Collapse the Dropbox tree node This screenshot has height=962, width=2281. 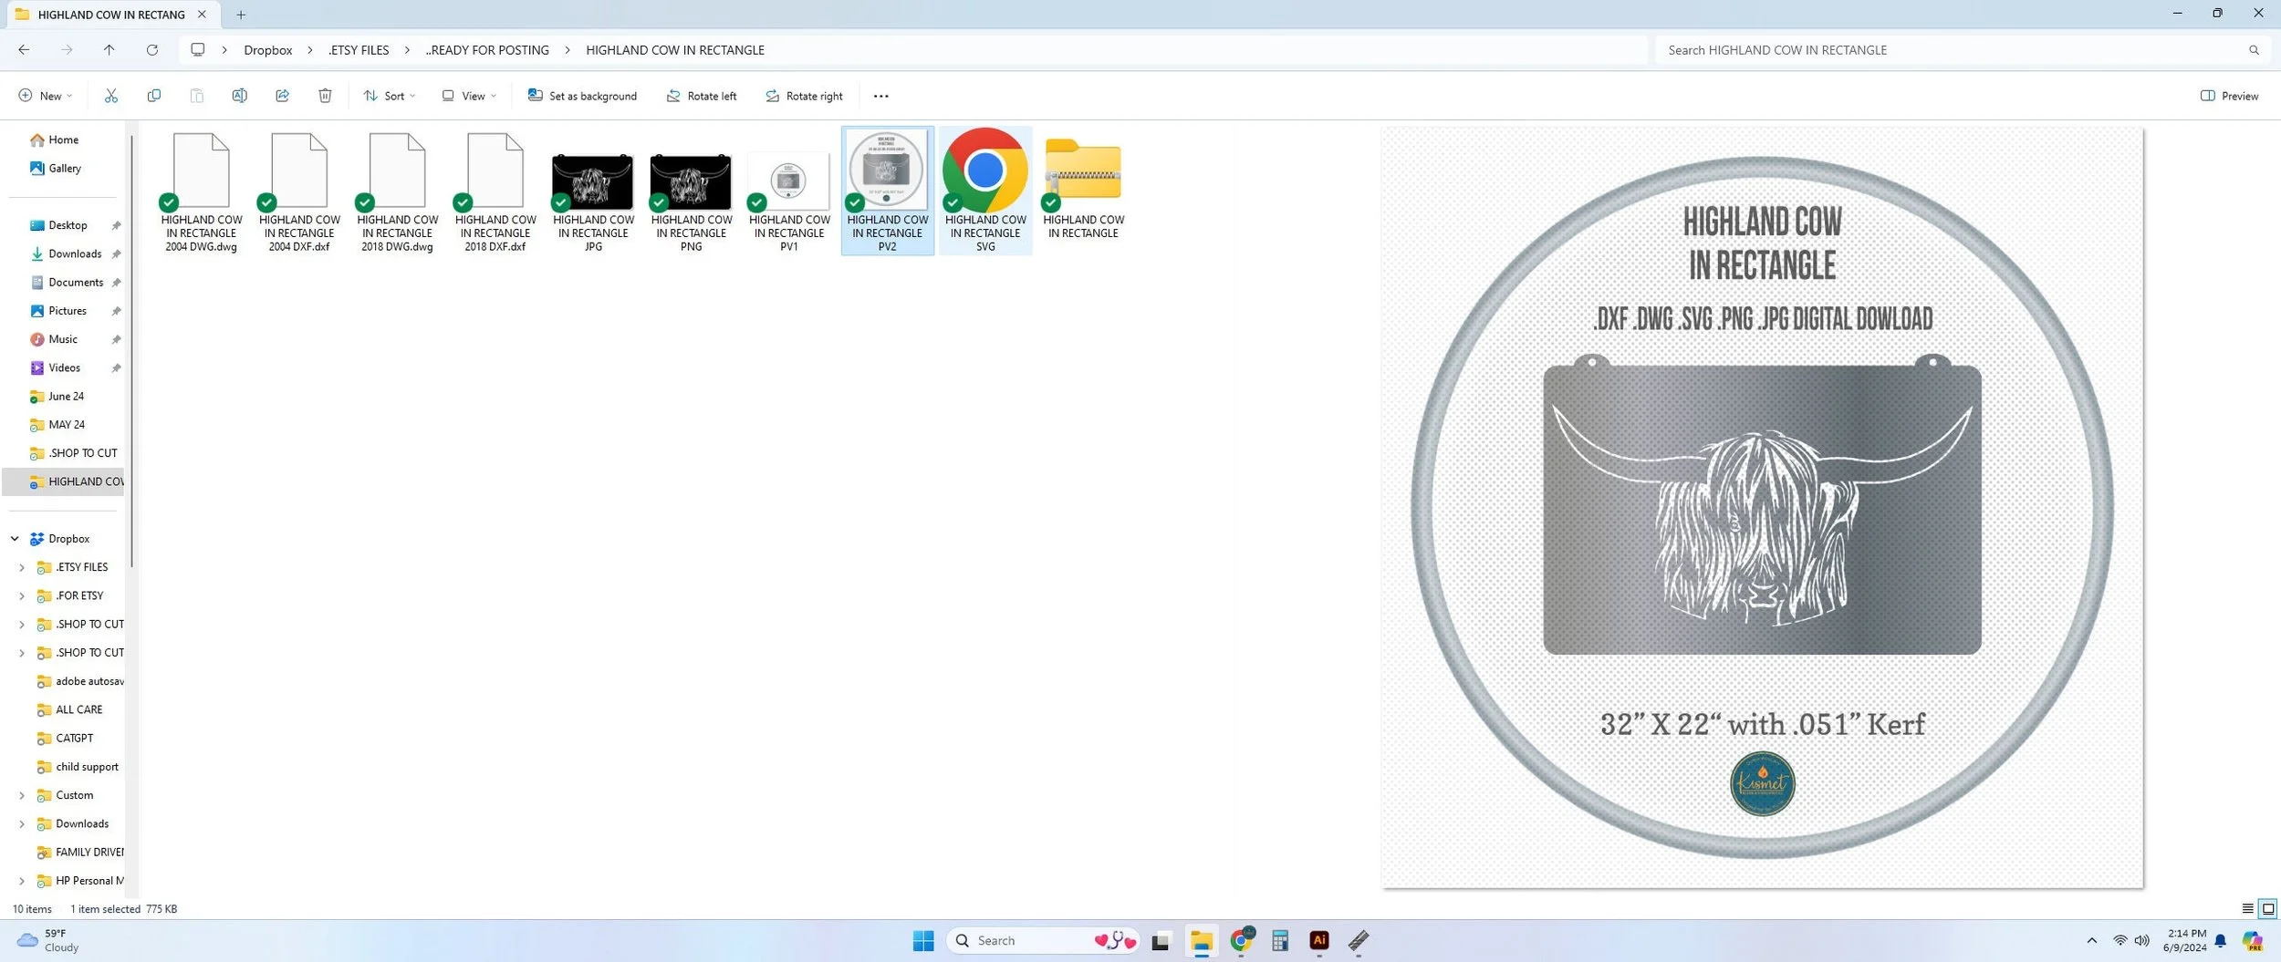tap(15, 539)
